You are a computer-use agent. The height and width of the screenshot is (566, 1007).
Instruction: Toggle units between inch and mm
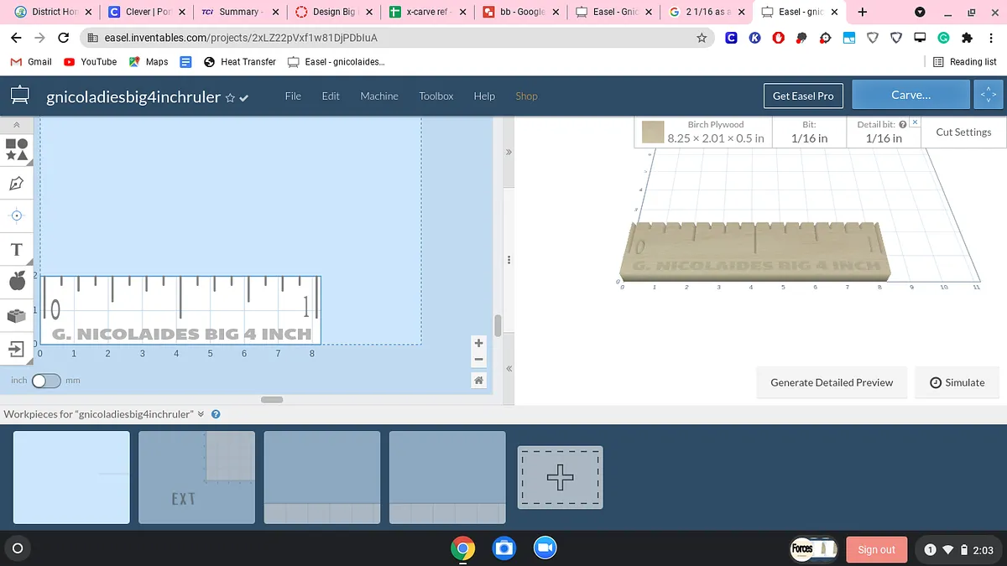[x=46, y=381]
